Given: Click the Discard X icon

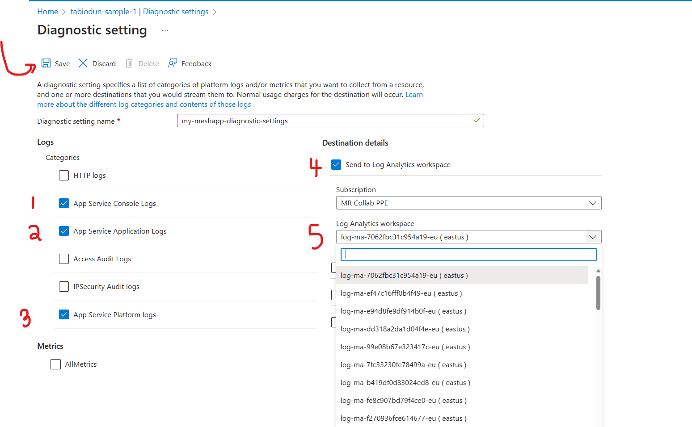Looking at the screenshot, I should click(x=83, y=63).
